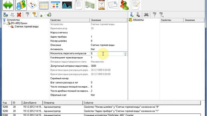Image resolution: width=207 pixels, height=116 pixels.
Task: Select log event about Номер шлейфа change
Action: pos(101,107)
